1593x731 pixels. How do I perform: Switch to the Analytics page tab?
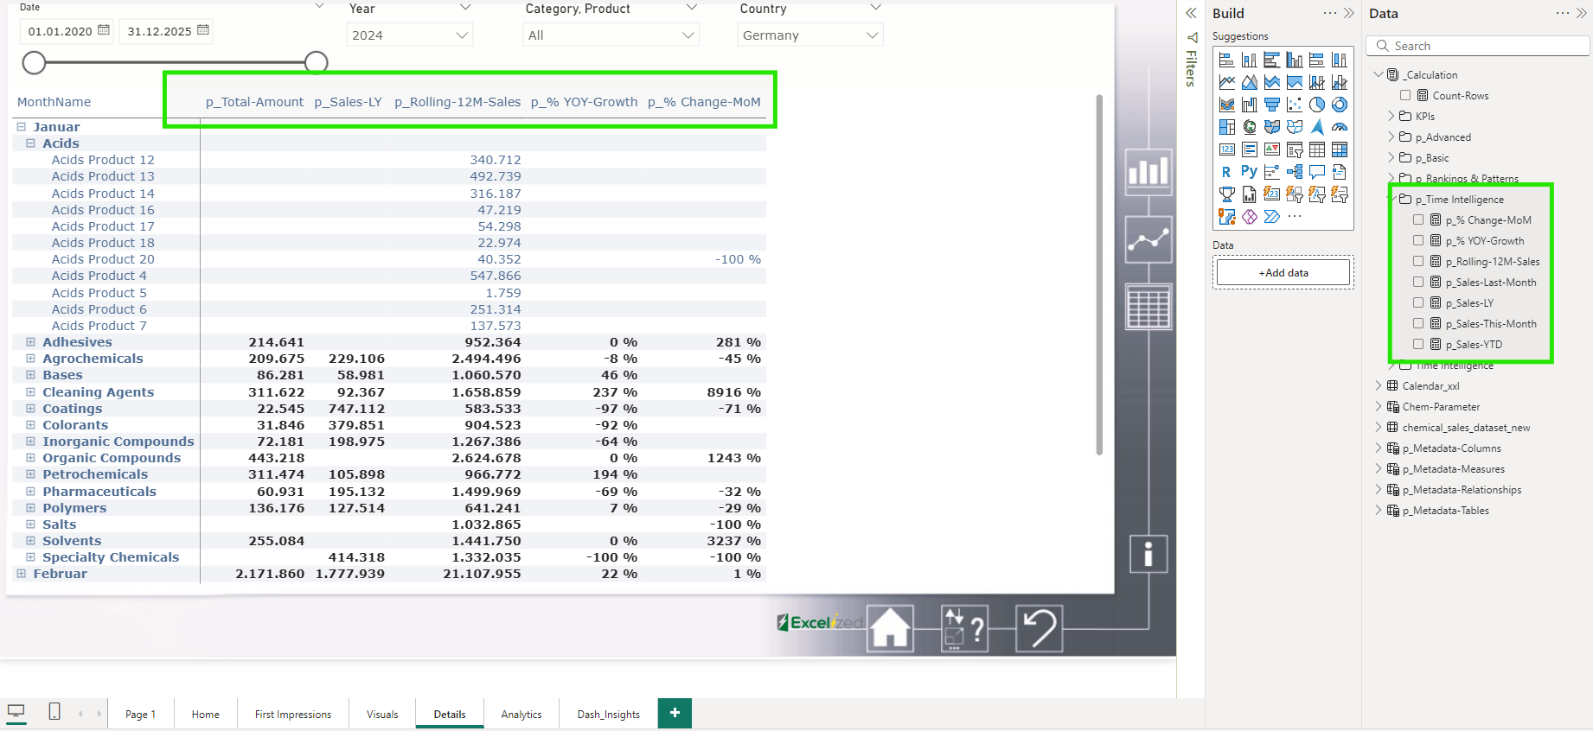coord(521,714)
